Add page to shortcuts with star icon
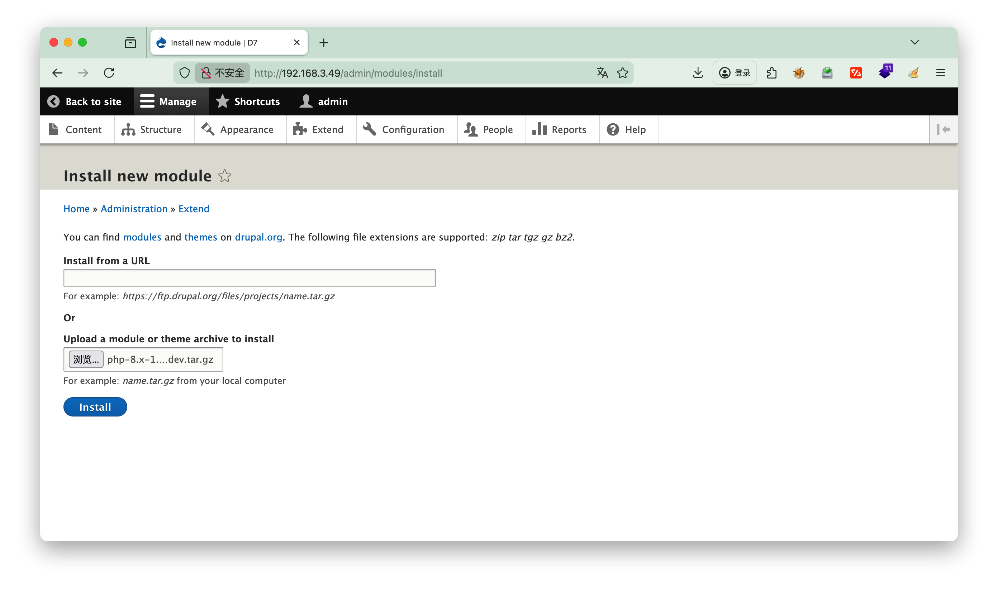998x595 pixels. click(224, 176)
